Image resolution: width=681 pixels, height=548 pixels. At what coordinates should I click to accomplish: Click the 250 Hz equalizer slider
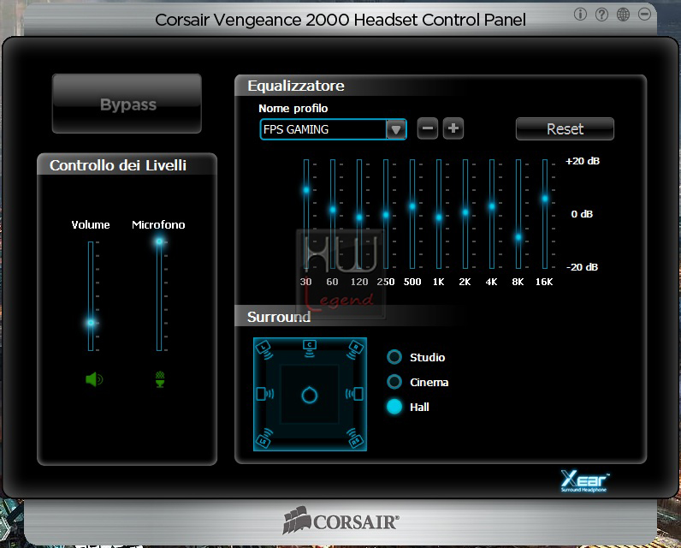tap(386, 214)
